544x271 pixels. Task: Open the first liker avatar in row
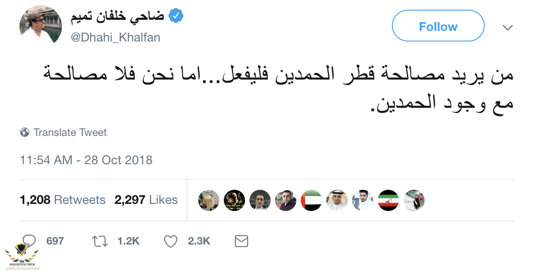[208, 200]
